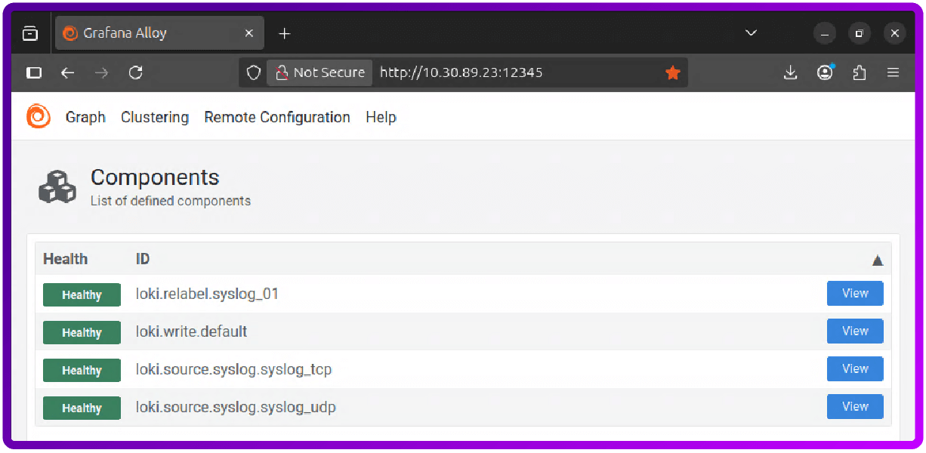926x453 pixels.
Task: Open Remote Configuration in the navigation bar
Action: pos(276,117)
